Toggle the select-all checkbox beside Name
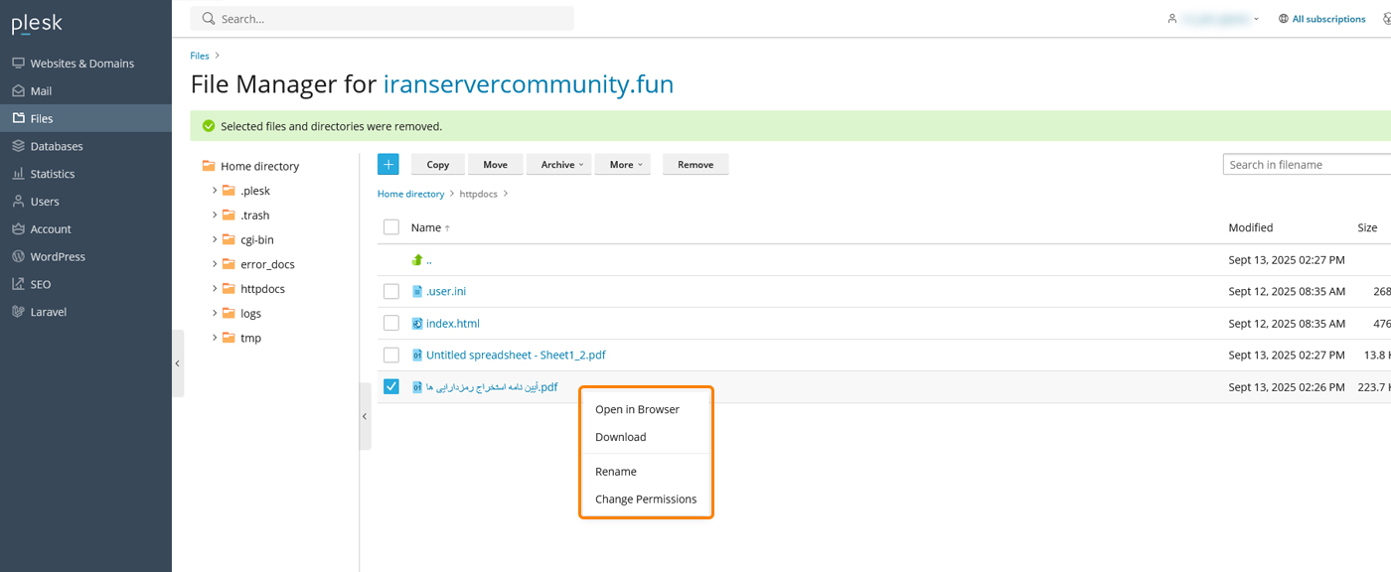Viewport: 1391px width, 572px height. click(391, 227)
